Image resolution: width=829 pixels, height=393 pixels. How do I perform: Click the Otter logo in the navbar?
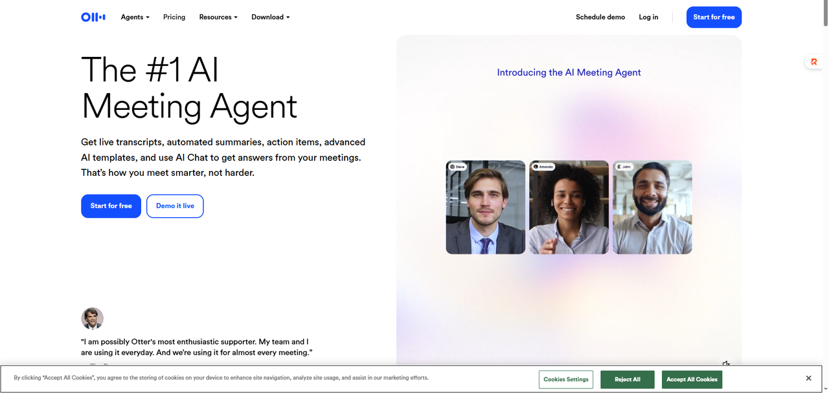coord(93,17)
